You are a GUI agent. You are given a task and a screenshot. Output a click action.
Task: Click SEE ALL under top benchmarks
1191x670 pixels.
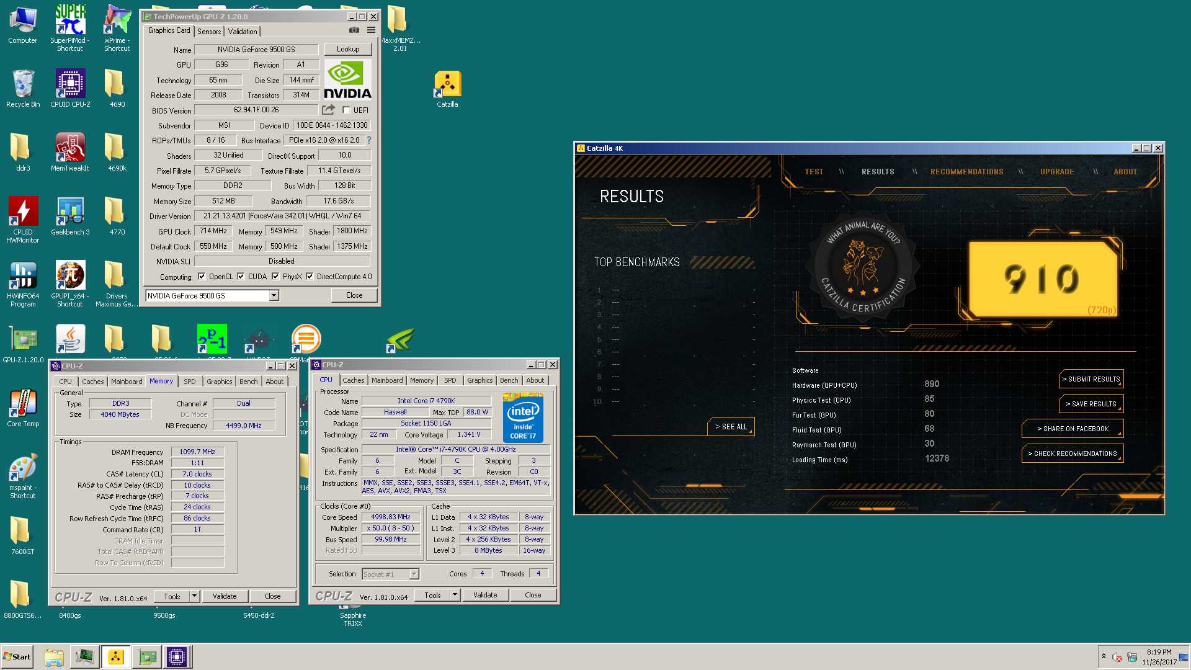731,427
